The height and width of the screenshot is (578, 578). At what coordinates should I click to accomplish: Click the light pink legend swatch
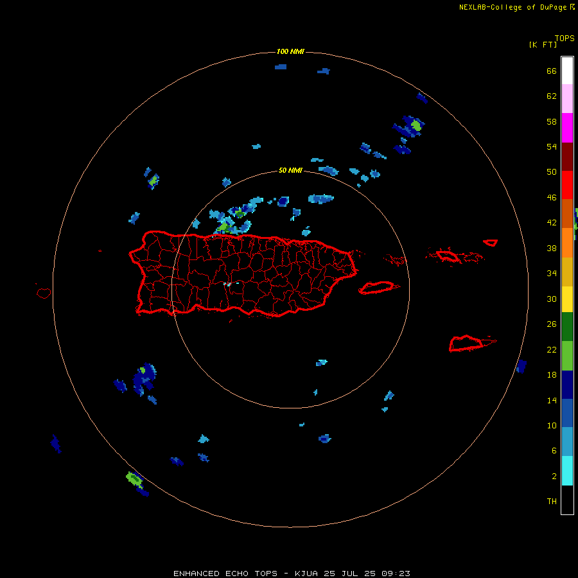pyautogui.click(x=567, y=99)
